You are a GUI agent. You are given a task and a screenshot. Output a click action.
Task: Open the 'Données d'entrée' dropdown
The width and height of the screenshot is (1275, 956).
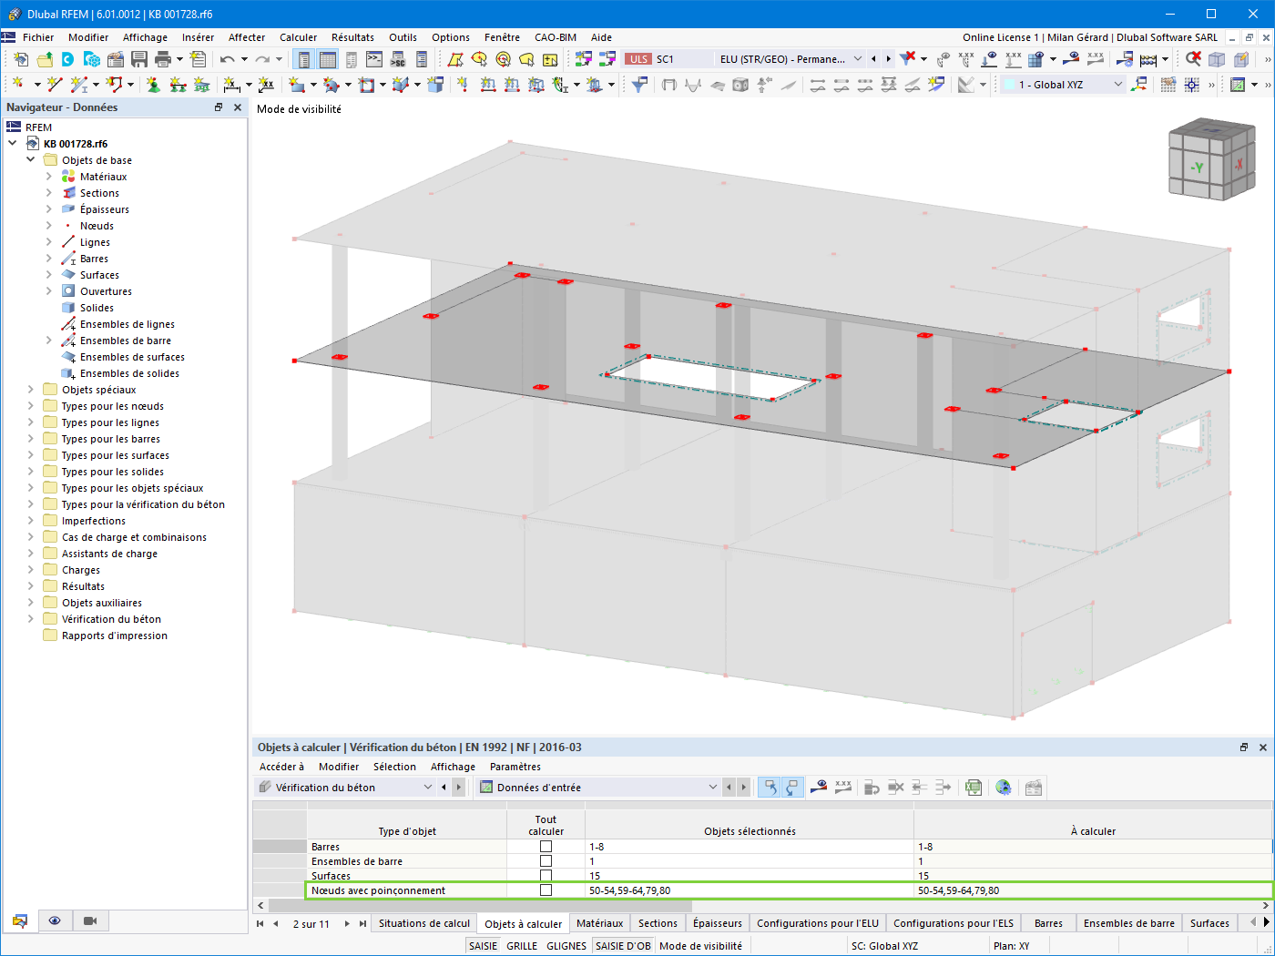712,788
